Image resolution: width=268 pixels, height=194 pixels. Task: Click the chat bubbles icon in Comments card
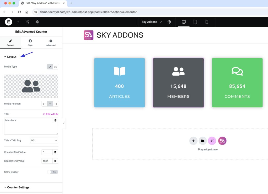pos(237,71)
